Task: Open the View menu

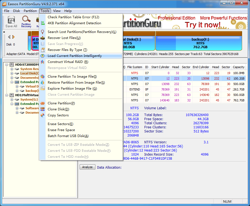Action: 57,11
